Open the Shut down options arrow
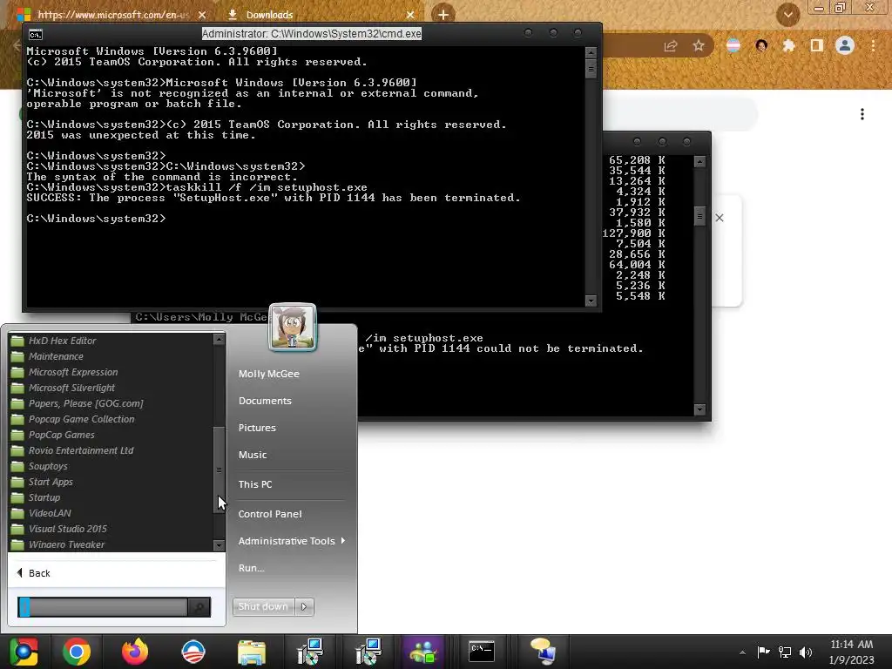Viewport: 892px width, 669px height. tap(304, 606)
